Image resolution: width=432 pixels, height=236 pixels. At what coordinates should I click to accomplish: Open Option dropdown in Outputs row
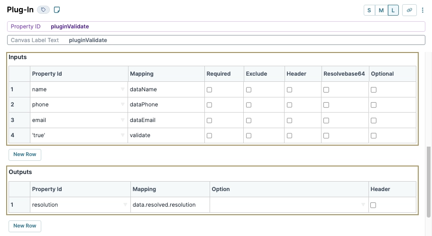[x=363, y=205]
